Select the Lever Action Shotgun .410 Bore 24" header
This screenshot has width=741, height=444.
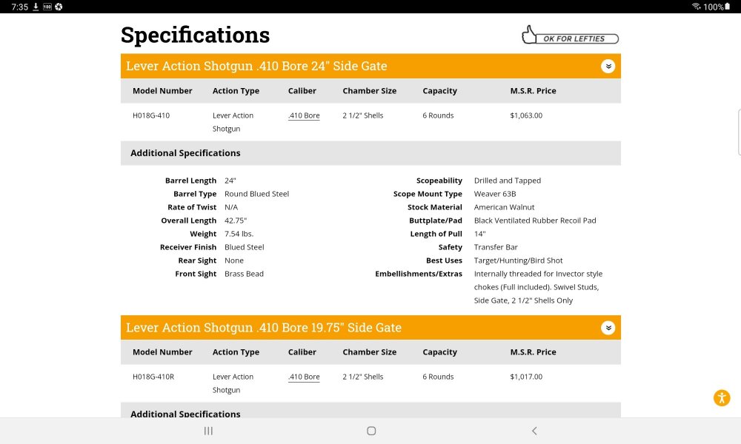pyautogui.click(x=370, y=66)
